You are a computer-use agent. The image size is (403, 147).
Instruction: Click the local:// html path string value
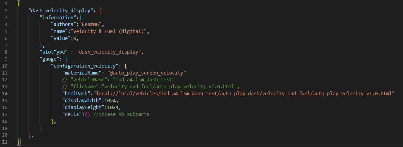click(244, 93)
